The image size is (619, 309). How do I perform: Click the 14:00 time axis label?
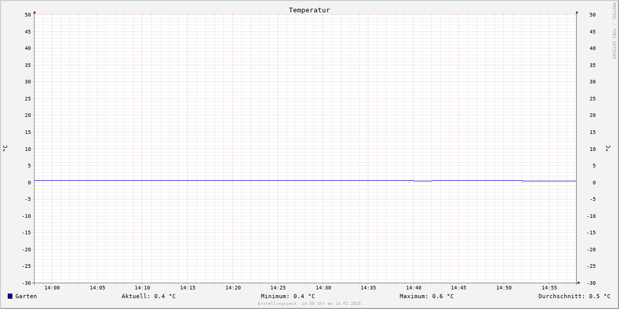(52, 287)
